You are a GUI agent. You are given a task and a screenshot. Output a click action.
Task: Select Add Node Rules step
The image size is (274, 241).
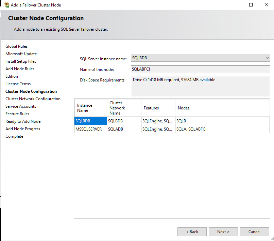[x=20, y=69]
